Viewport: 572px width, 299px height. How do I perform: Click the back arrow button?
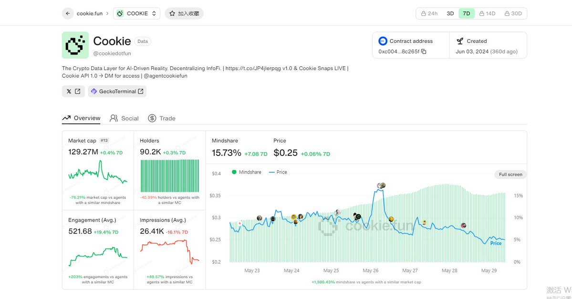(x=68, y=13)
